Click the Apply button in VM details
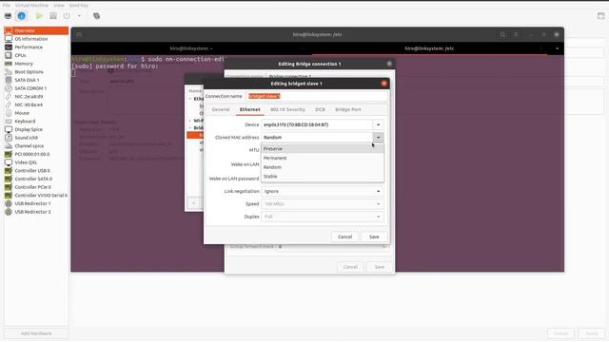Image resolution: width=609 pixels, height=342 pixels. 591,333
